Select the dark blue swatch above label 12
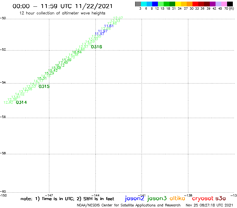The image size is (237, 208). click(155, 4)
